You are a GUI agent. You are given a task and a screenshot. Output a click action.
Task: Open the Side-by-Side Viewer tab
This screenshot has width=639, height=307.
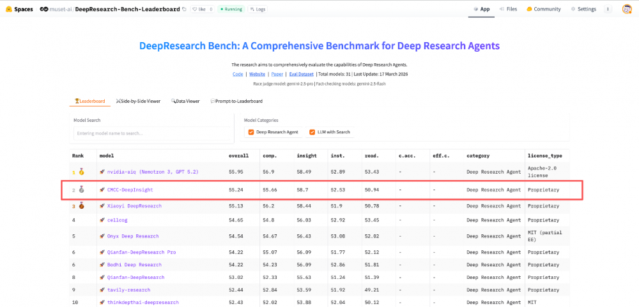tap(138, 101)
